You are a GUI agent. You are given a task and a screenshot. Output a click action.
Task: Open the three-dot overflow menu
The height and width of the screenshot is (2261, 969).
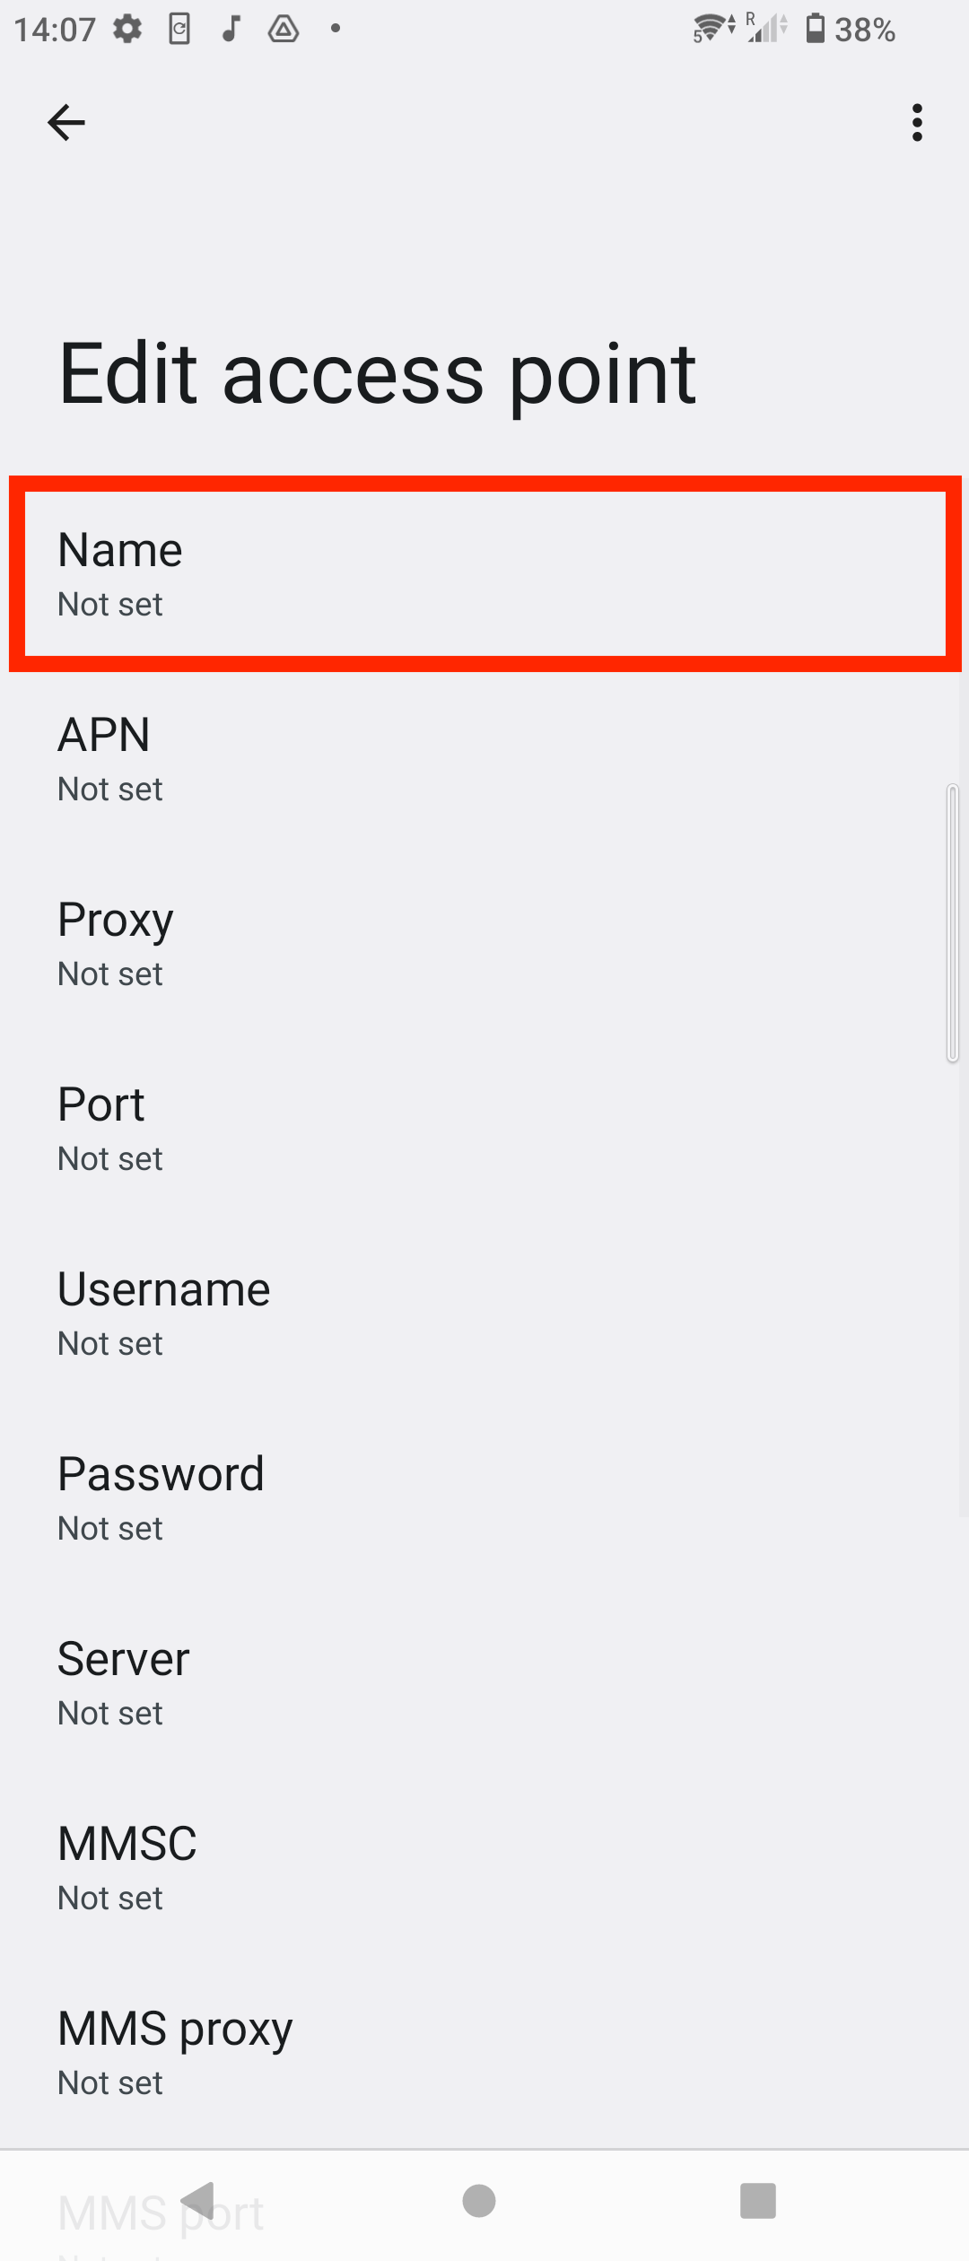[916, 125]
